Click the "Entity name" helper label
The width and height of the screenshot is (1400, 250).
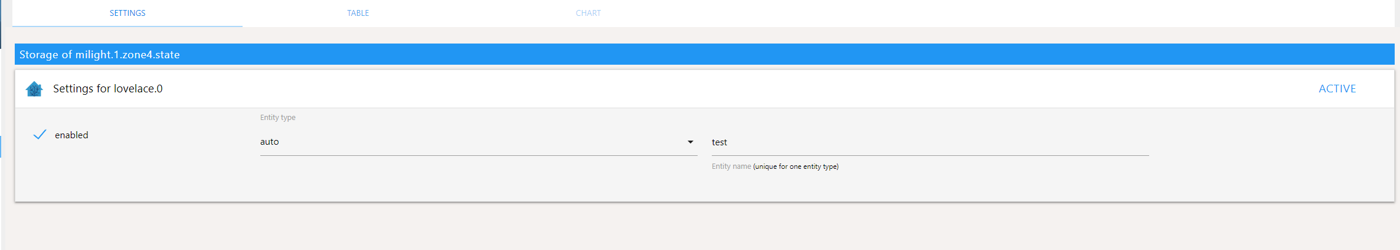click(731, 166)
